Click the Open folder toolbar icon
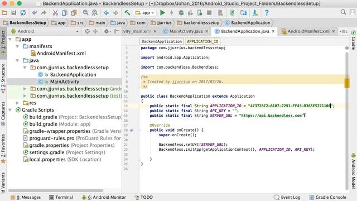357x201 pixels. 4,13
